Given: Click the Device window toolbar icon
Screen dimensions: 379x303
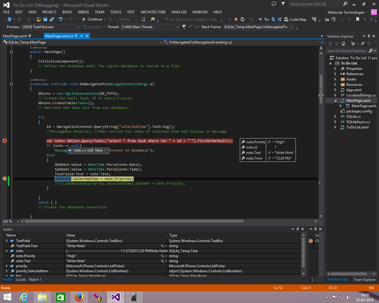Looking at the screenshot, I should tap(143, 19).
